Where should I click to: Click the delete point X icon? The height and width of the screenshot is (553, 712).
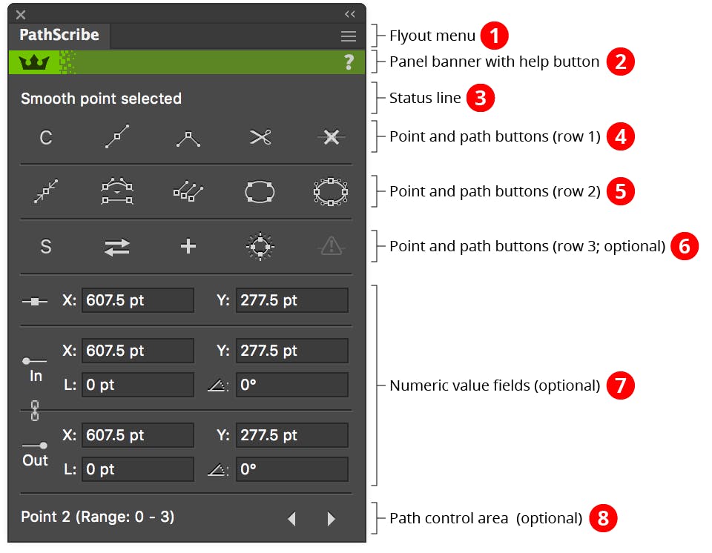(330, 137)
